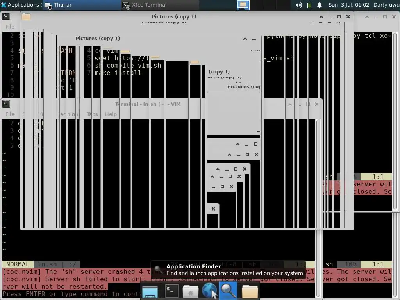Image resolution: width=400 pixels, height=300 pixels.
Task: Click the VIM terminal's vertical scrollbar
Action: click(x=319, y=208)
